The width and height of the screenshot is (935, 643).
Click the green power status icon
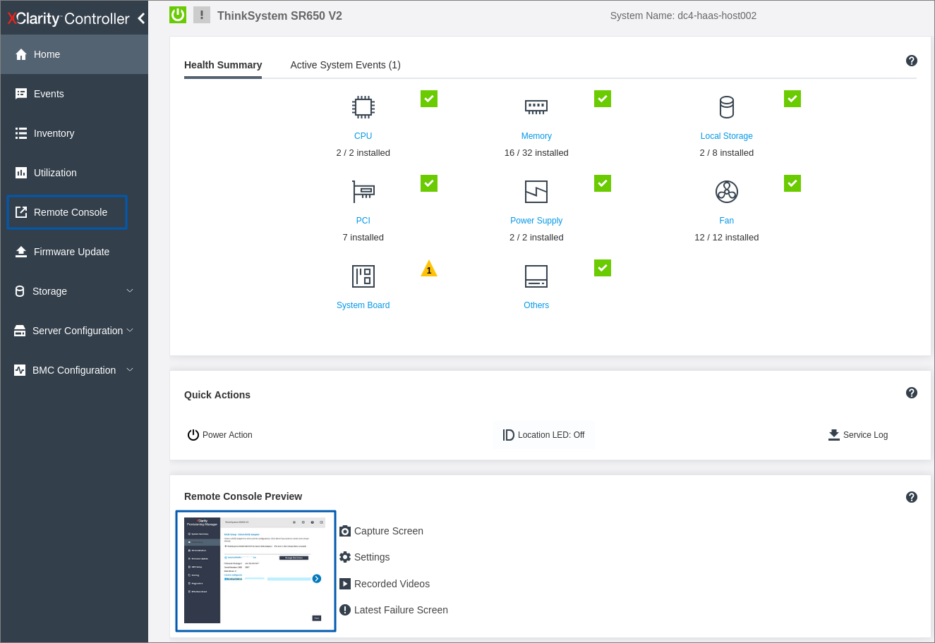[x=178, y=15]
